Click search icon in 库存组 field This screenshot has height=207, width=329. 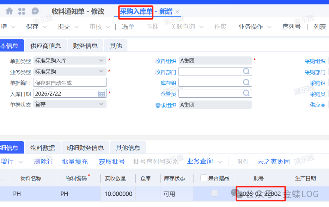pyautogui.click(x=246, y=82)
